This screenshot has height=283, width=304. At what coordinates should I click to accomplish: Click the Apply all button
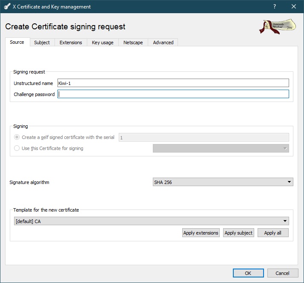pos(273,233)
